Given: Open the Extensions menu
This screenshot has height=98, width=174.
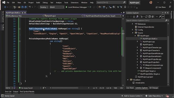Looking at the screenshot, I should click(x=74, y=2).
